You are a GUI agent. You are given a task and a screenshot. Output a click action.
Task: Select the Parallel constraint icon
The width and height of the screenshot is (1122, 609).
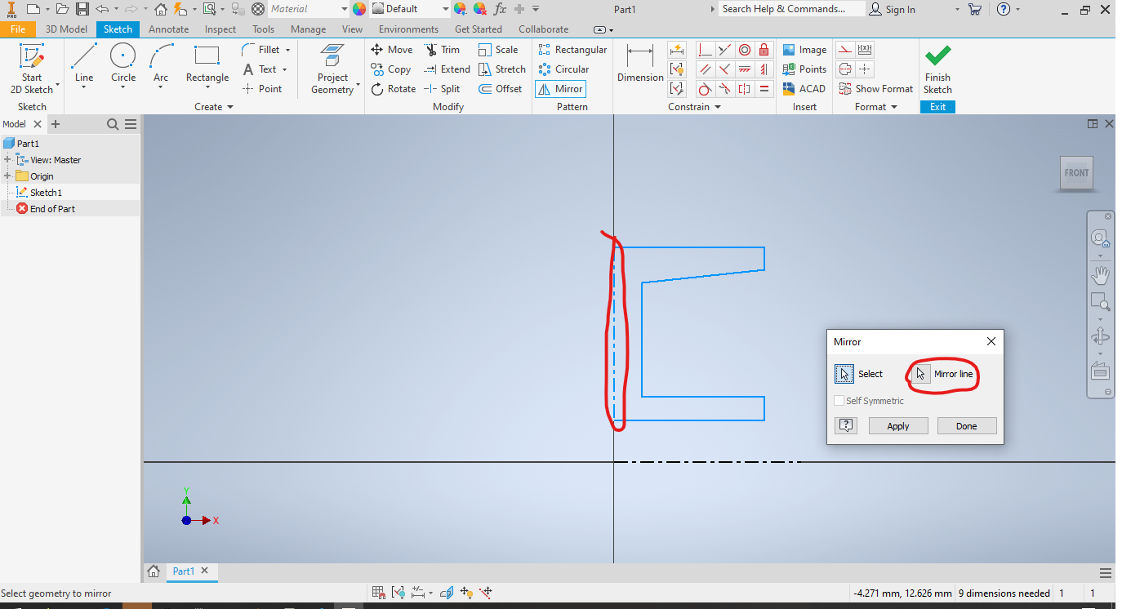coord(705,69)
